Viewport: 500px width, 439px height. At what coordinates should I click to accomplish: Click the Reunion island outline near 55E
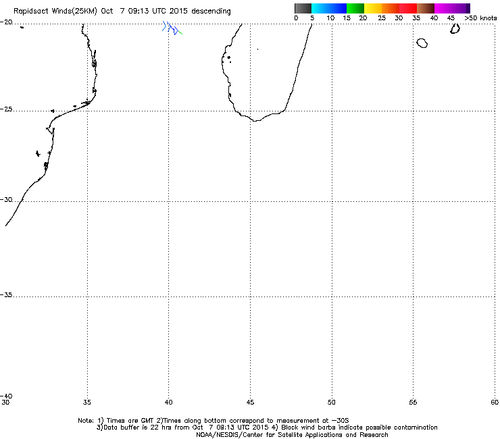422,43
